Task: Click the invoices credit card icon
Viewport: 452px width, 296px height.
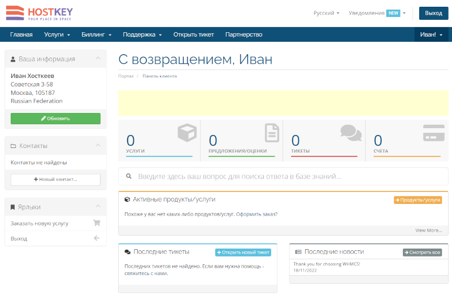Action: (433, 133)
